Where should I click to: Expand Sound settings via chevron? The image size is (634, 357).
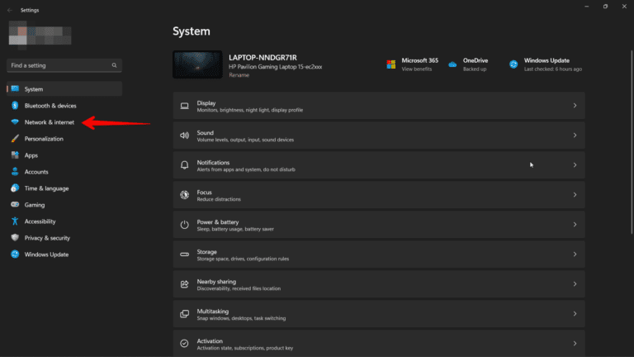point(575,136)
